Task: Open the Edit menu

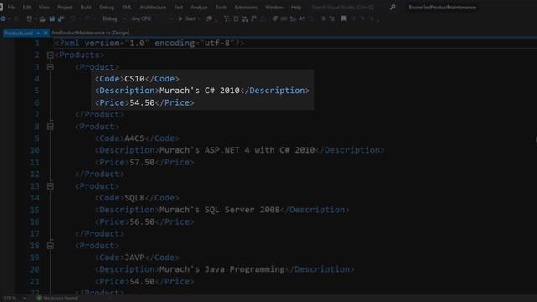Action: (x=27, y=8)
